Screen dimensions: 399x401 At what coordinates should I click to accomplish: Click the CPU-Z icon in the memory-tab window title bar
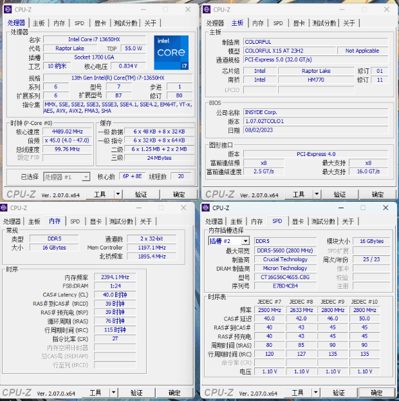(x=3, y=208)
